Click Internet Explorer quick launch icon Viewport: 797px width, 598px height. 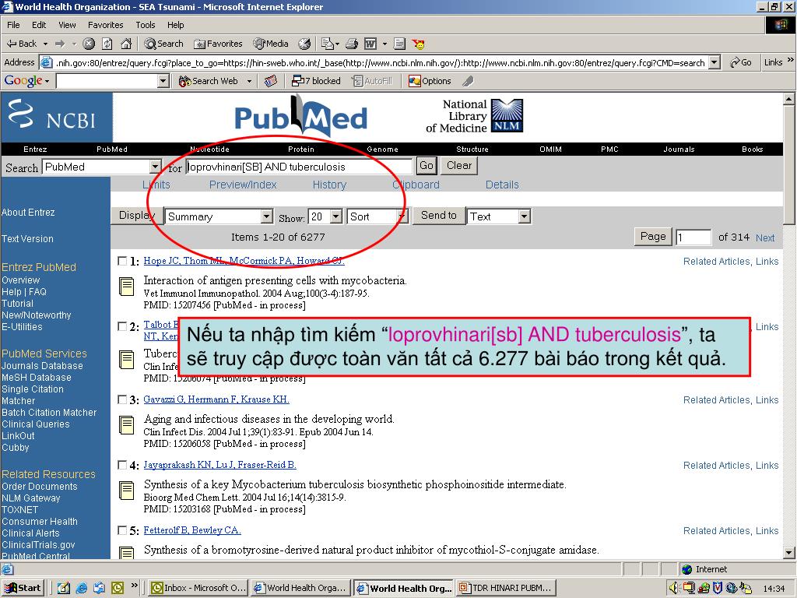coord(81,589)
